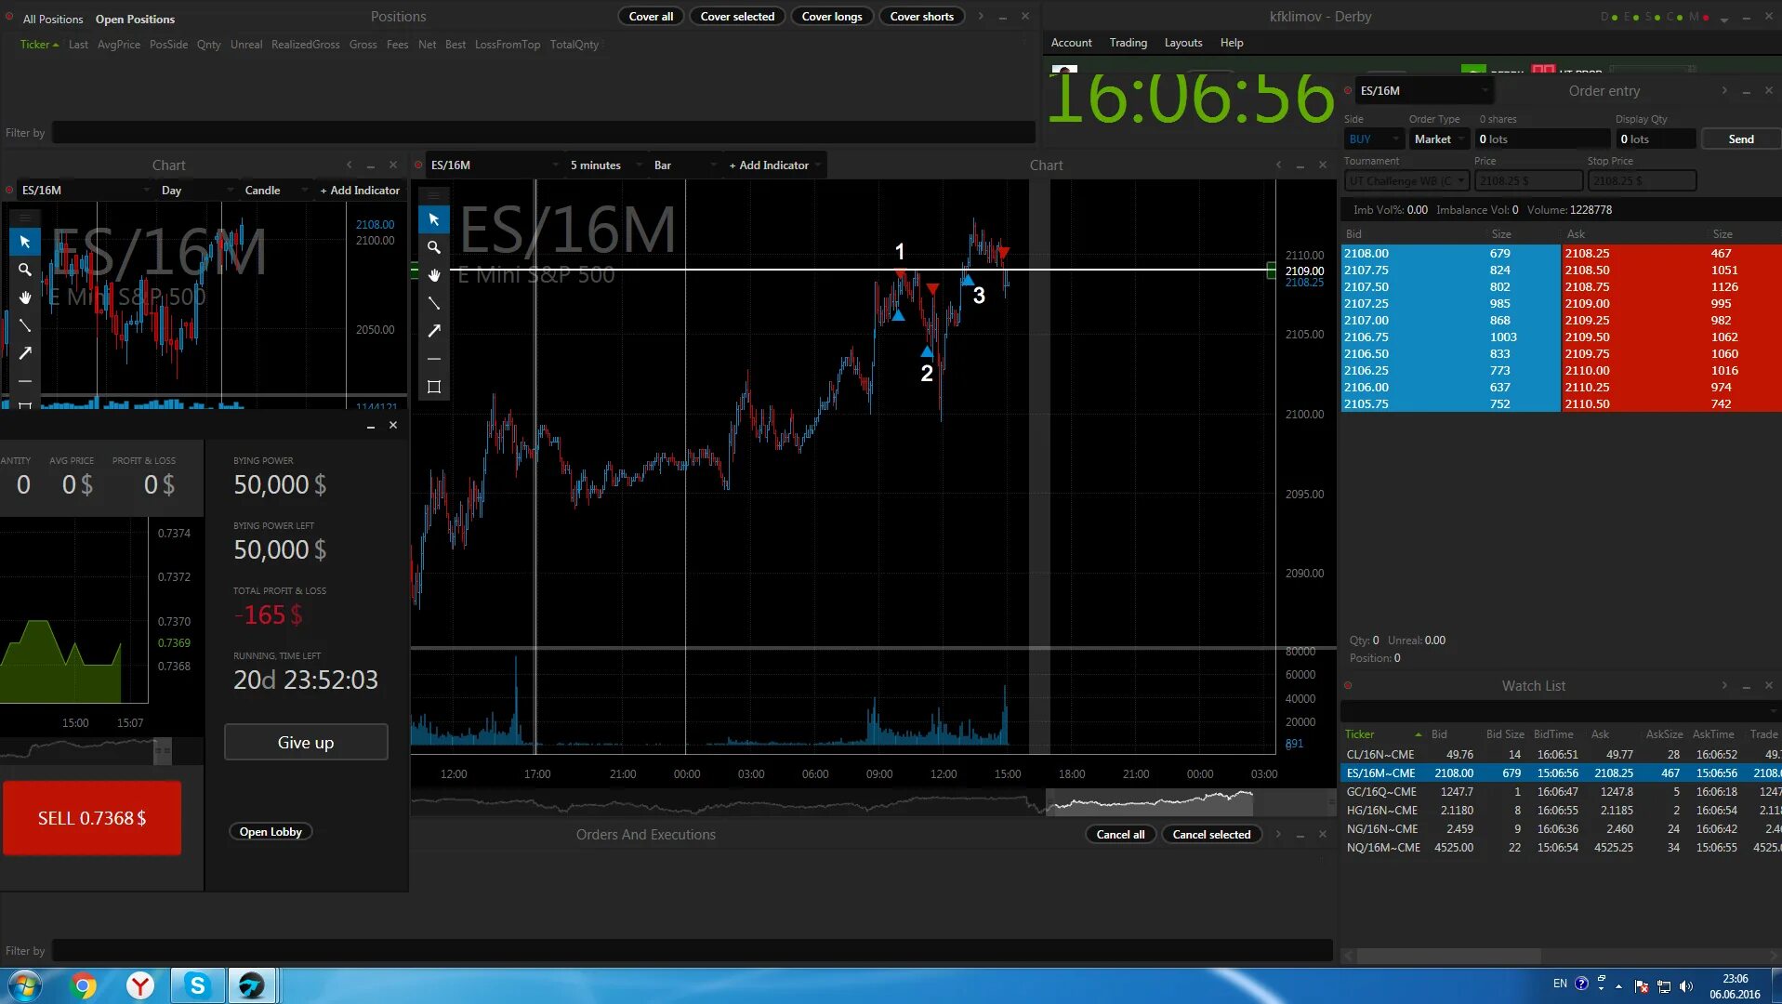Viewport: 1782px width, 1004px height.
Task: Click the volume icon in the system tray
Action: click(1686, 986)
